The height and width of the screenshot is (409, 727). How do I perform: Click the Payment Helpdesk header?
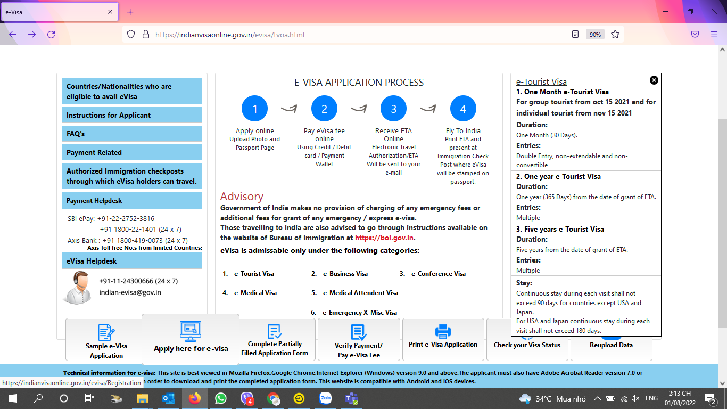pyautogui.click(x=132, y=201)
